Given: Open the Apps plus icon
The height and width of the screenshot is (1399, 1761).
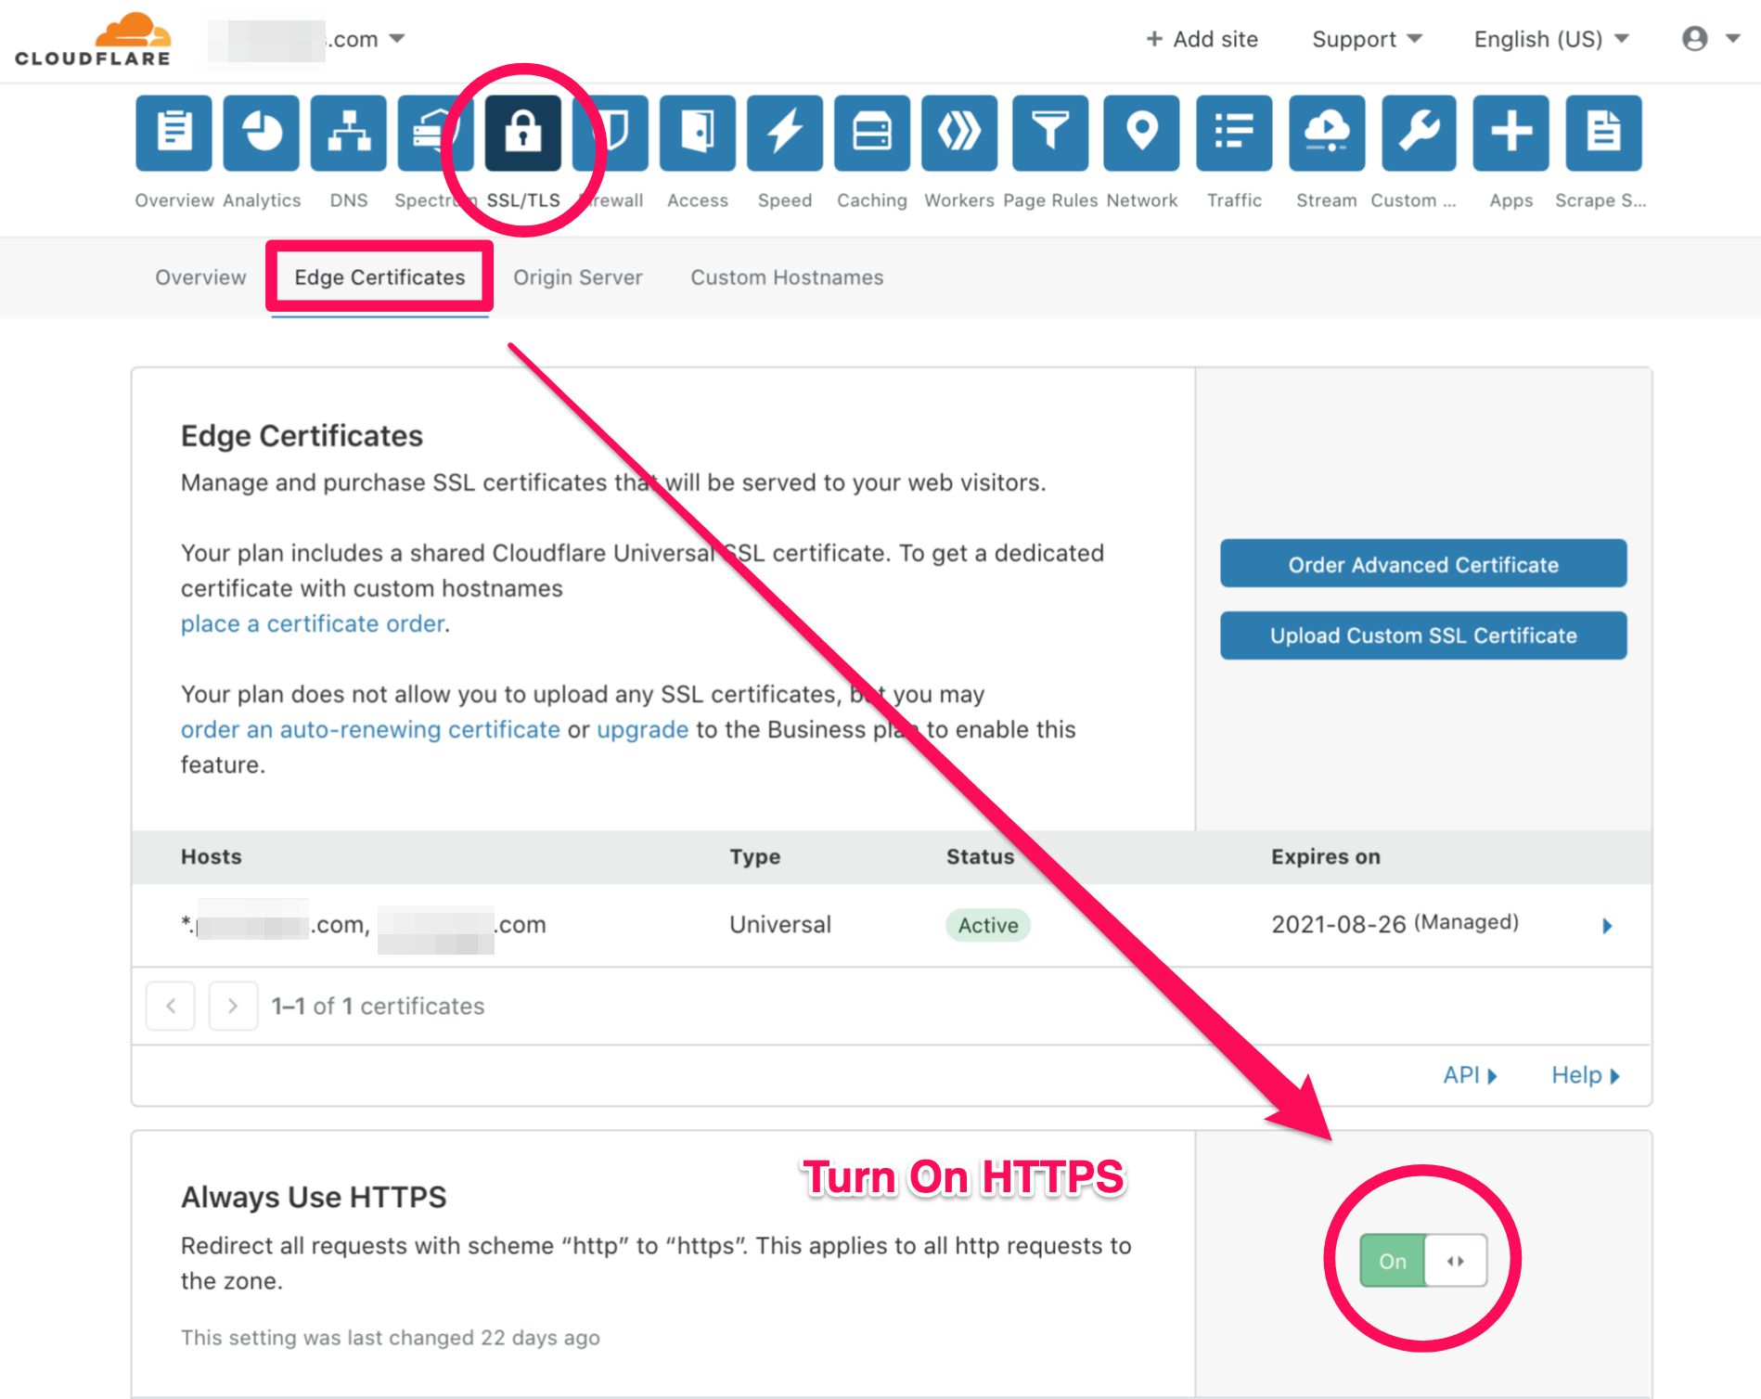Looking at the screenshot, I should [x=1511, y=134].
